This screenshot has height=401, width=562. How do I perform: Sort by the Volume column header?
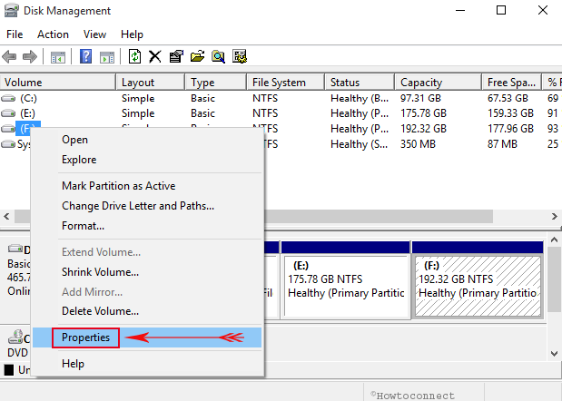tap(58, 83)
